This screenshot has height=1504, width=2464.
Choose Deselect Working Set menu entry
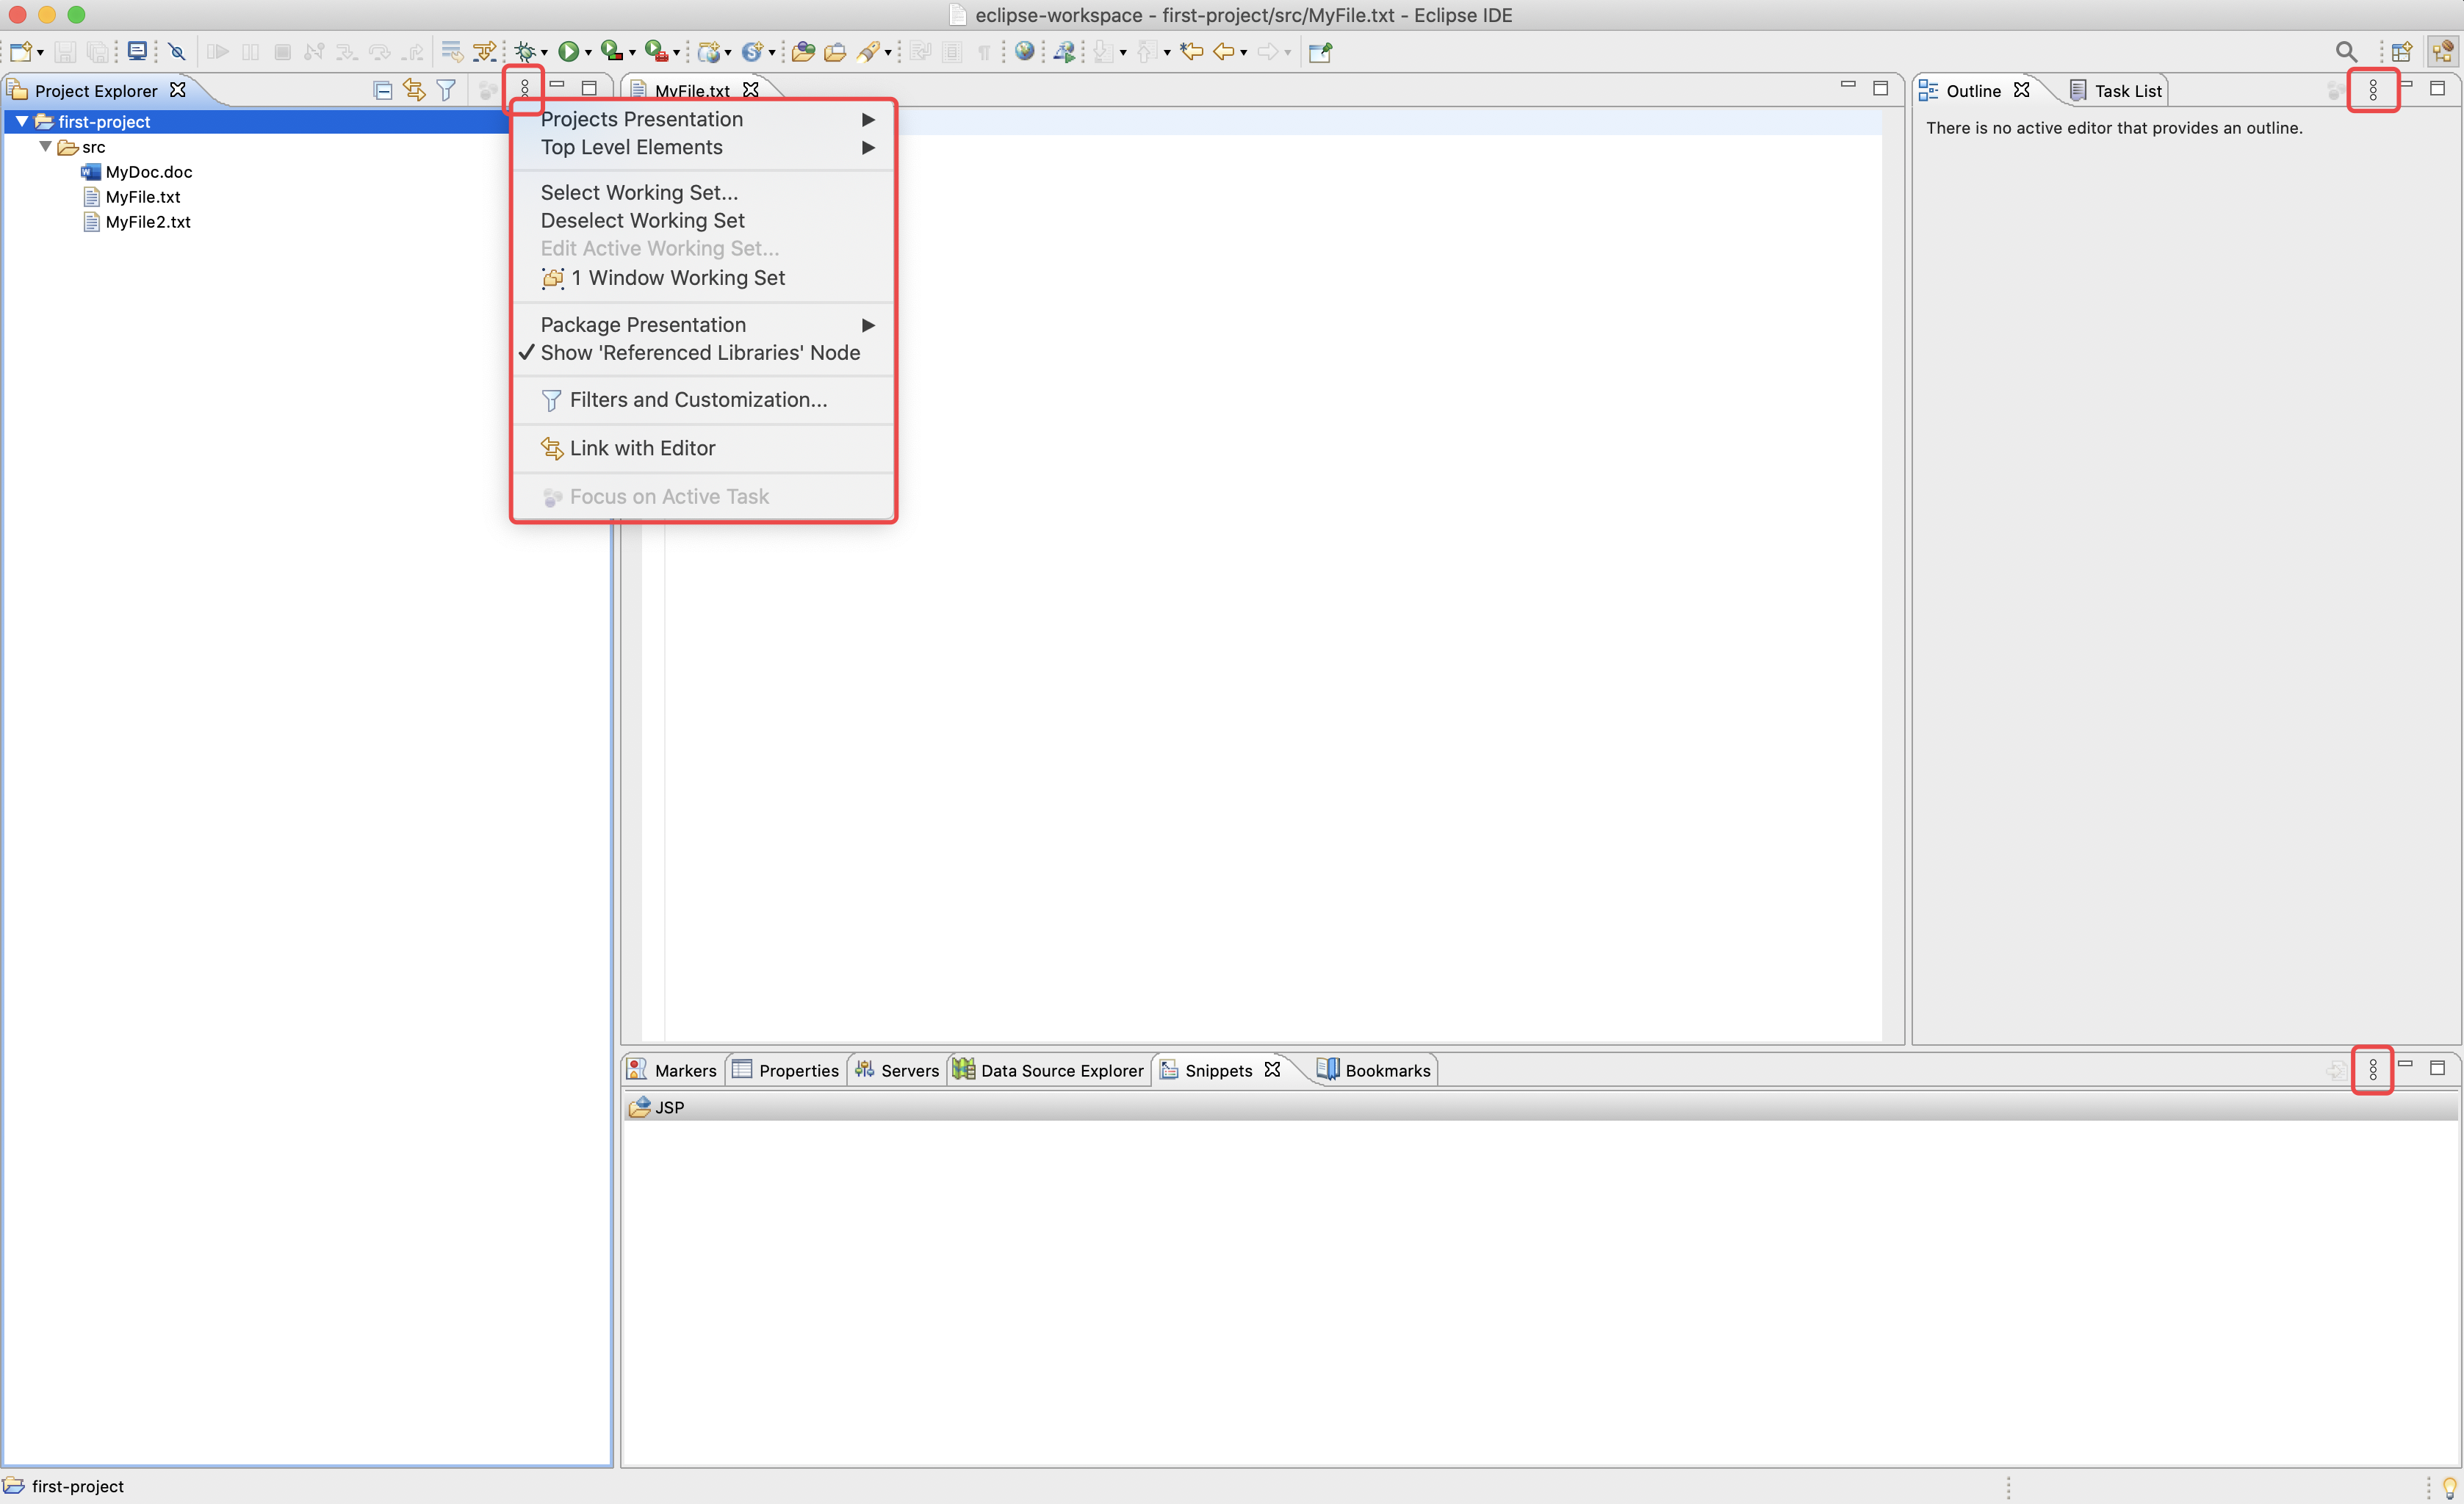(702, 221)
